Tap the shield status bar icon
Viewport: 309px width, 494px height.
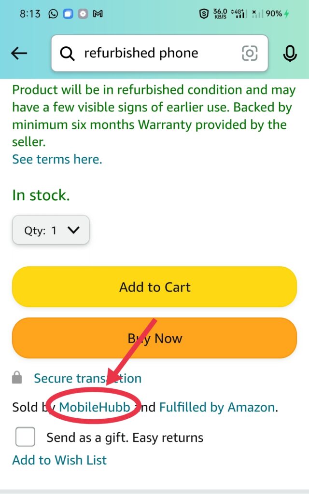[x=204, y=14]
